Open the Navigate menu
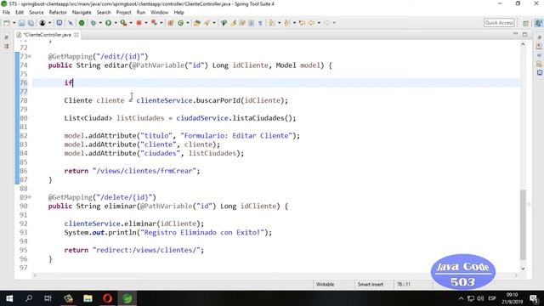Image resolution: width=544 pixels, height=306 pixels. pos(82,13)
